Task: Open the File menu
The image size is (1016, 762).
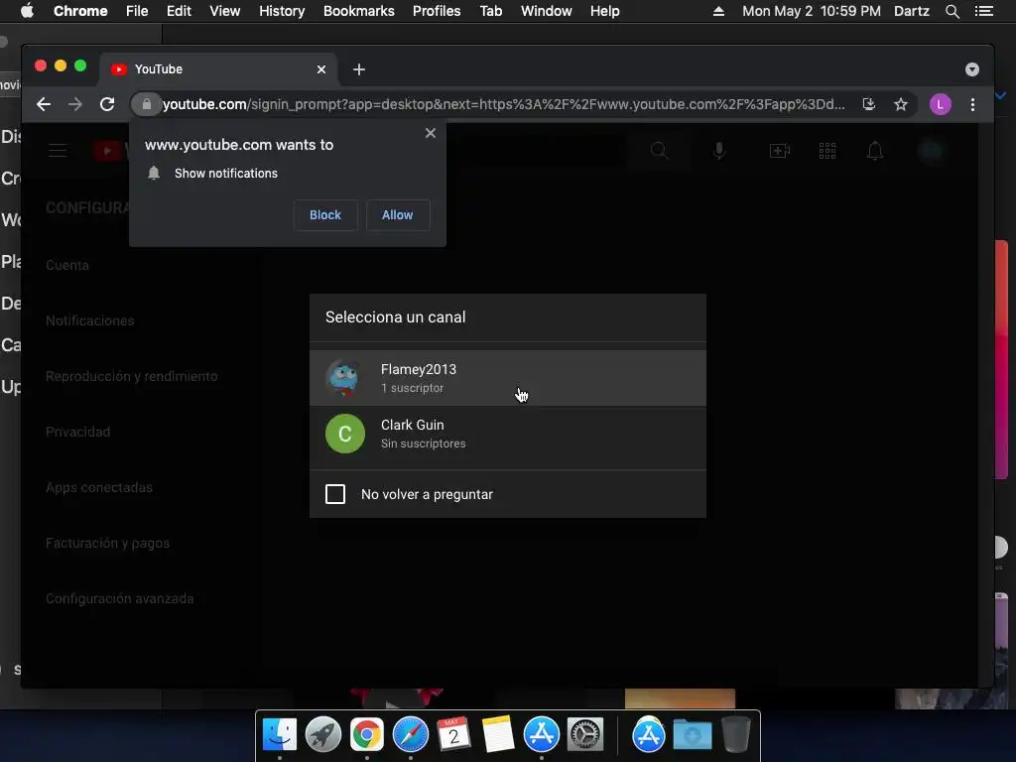Action: [x=137, y=11]
